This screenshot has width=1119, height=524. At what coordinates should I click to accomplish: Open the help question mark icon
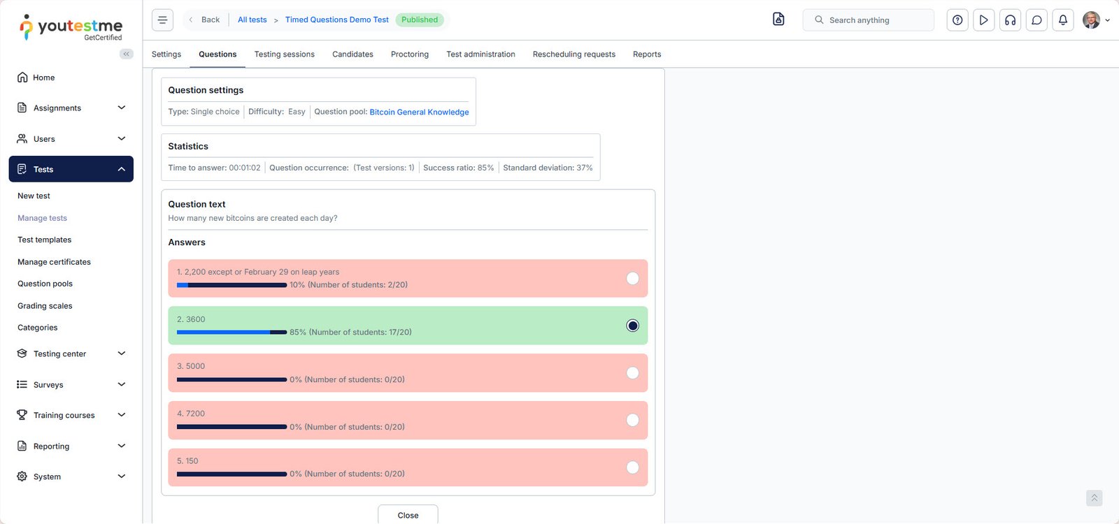[x=957, y=20]
